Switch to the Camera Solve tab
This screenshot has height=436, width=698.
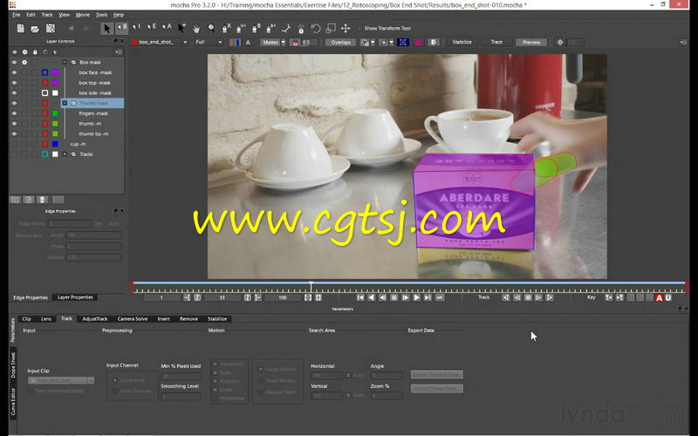(x=133, y=319)
